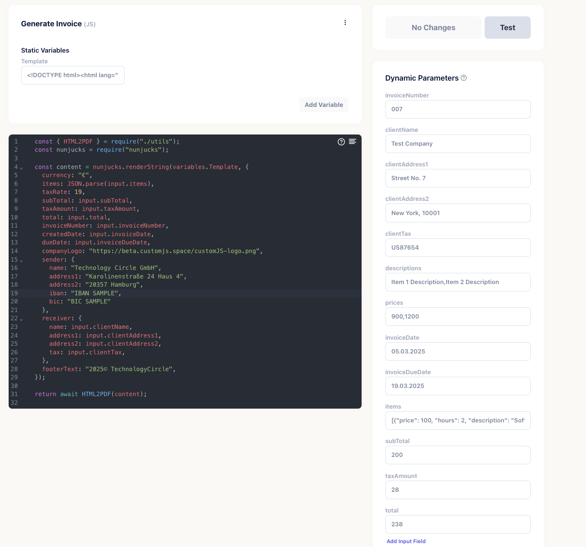This screenshot has width=586, height=547.
Task: Click the subTotal: input.subTotal code line
Action: click(87, 200)
